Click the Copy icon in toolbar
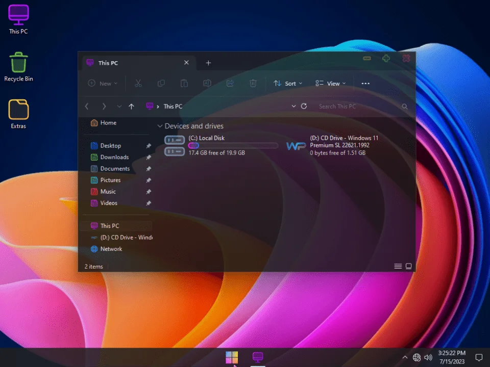 click(161, 83)
